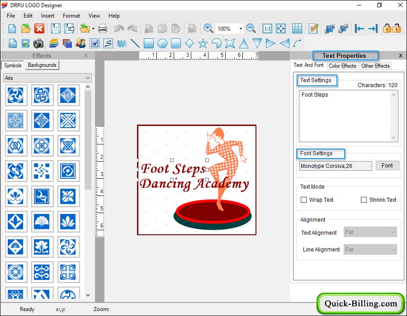Click the symbols list scroll up arrow
This screenshot has height=316, width=407.
(88, 87)
